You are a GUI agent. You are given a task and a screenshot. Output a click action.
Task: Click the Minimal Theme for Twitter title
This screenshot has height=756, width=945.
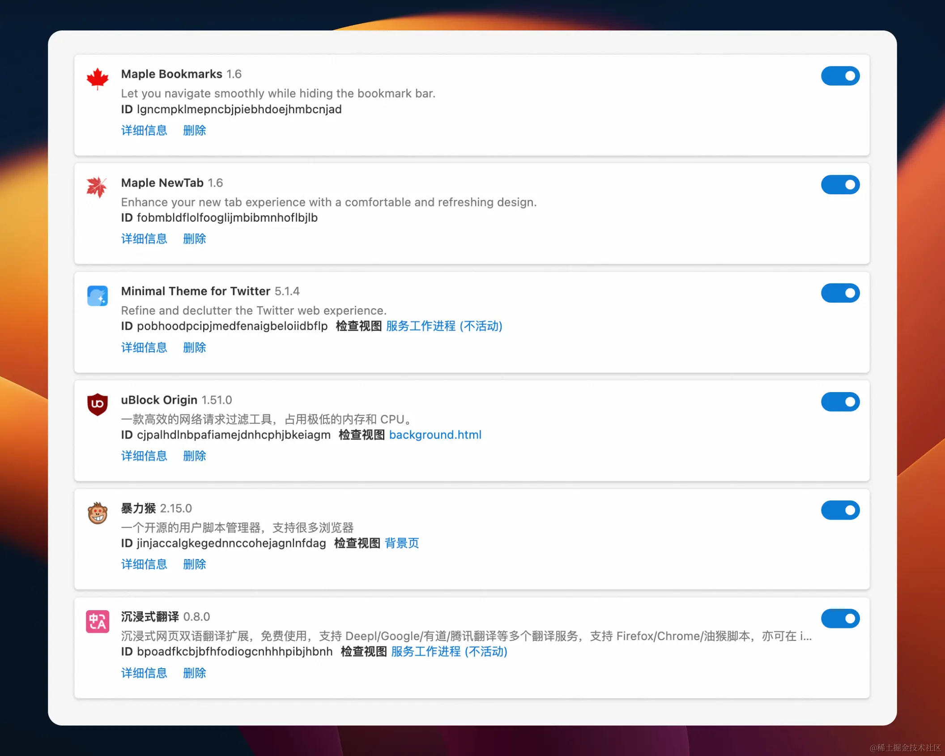(196, 291)
